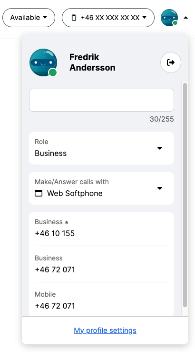Click the status message text field
Screen dimensions: 195x352
101,100
